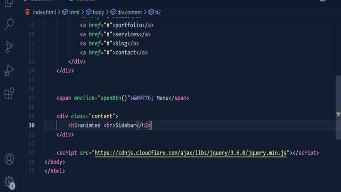Select html element in the breadcrumb
341x192 pixels.
coord(74,12)
